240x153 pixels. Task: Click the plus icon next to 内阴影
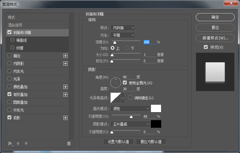pos(65,64)
